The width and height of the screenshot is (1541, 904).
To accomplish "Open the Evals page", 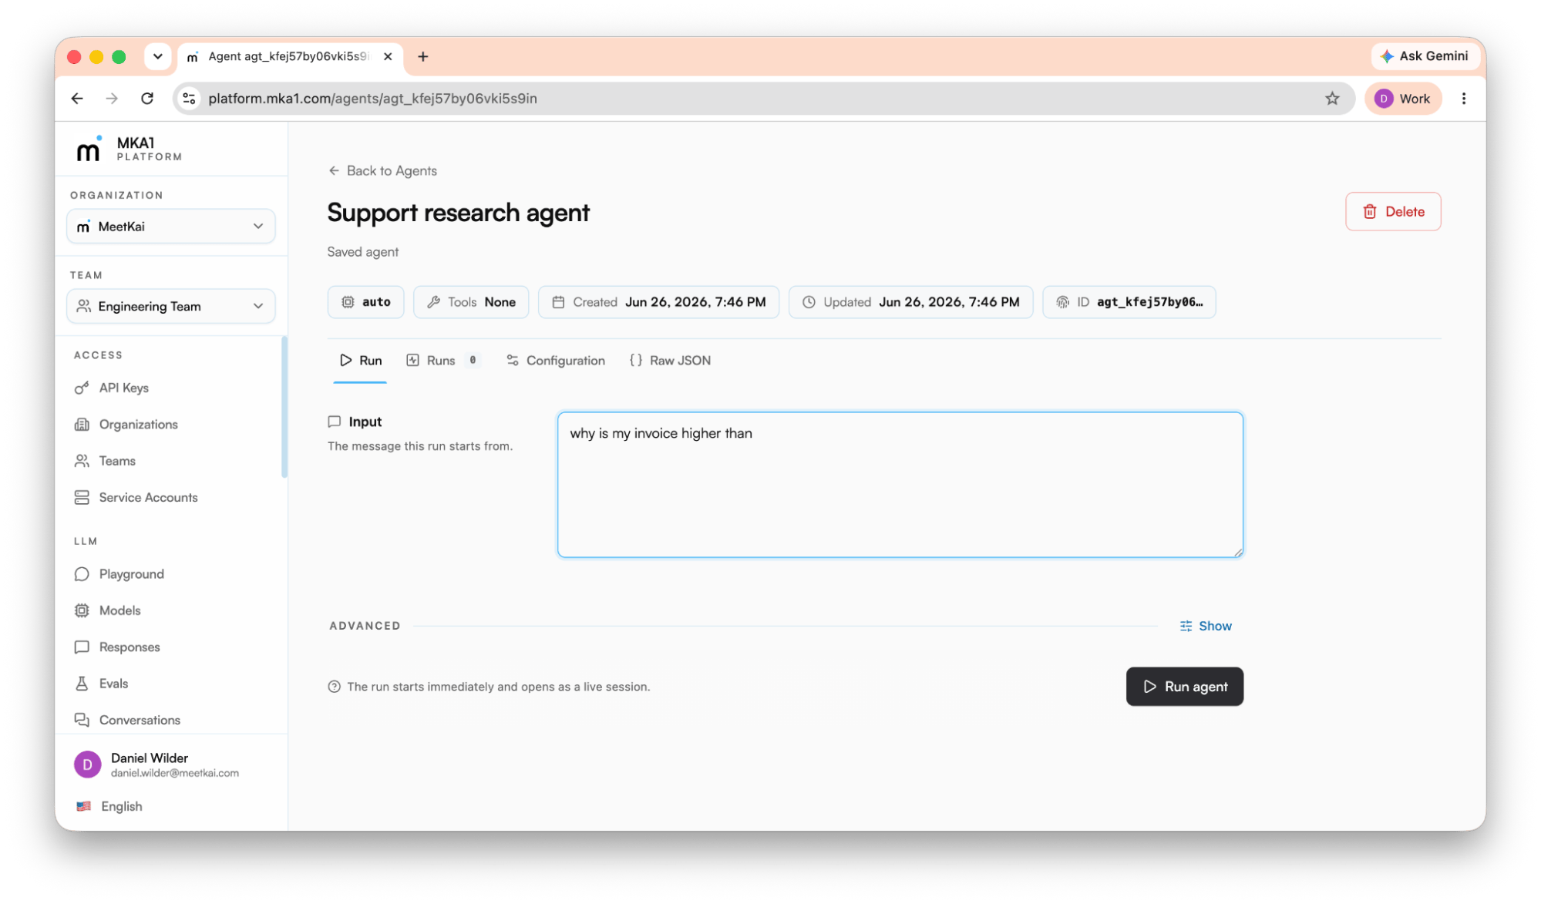I will (x=113, y=684).
